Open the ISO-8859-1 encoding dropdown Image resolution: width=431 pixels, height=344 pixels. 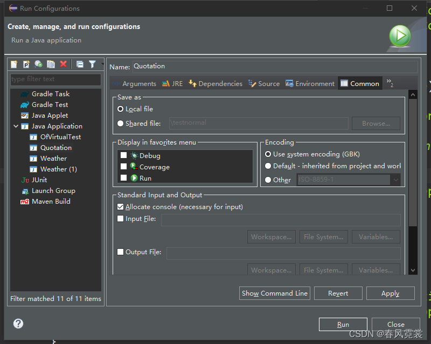click(x=396, y=180)
